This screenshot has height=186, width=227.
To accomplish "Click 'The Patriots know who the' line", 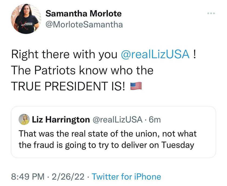I will pos(82,70).
